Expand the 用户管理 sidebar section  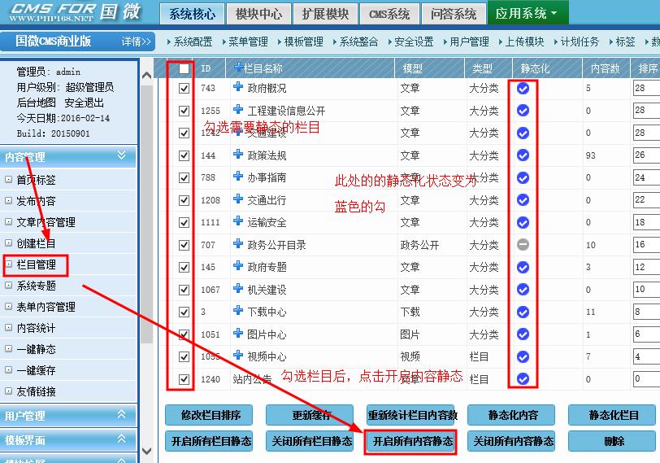pyautogui.click(x=121, y=416)
